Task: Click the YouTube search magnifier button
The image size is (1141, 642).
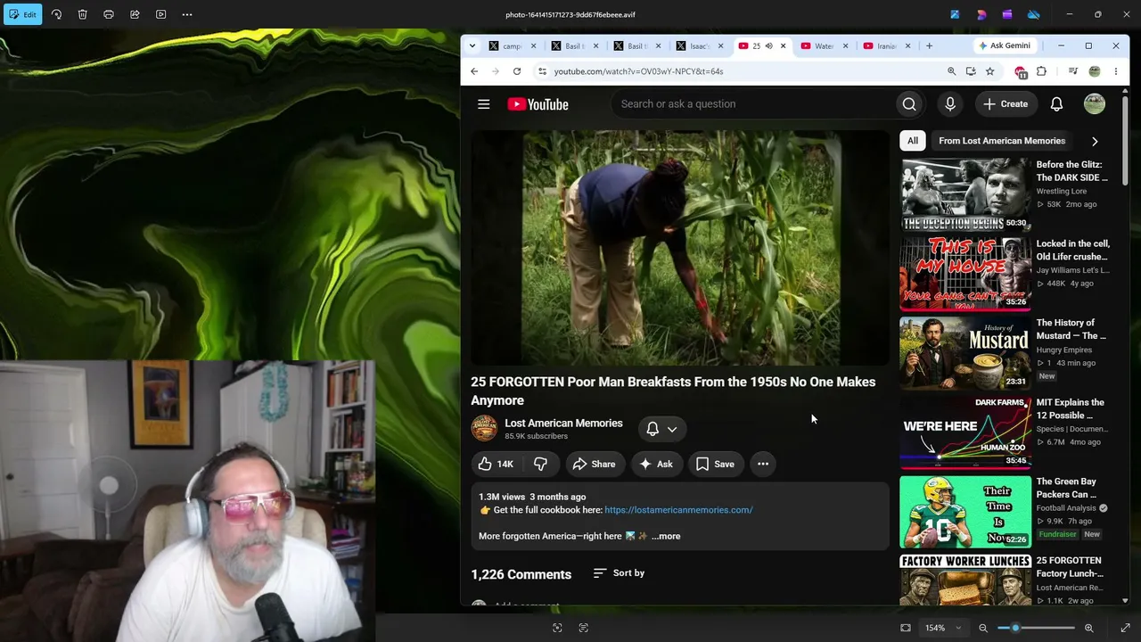Action: tap(909, 104)
